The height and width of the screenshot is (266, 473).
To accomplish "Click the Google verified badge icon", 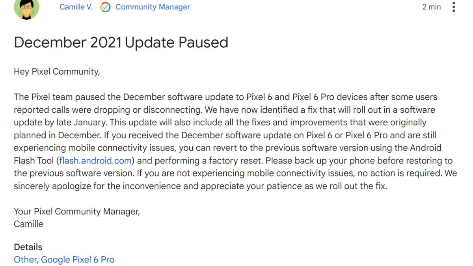I will [105, 7].
